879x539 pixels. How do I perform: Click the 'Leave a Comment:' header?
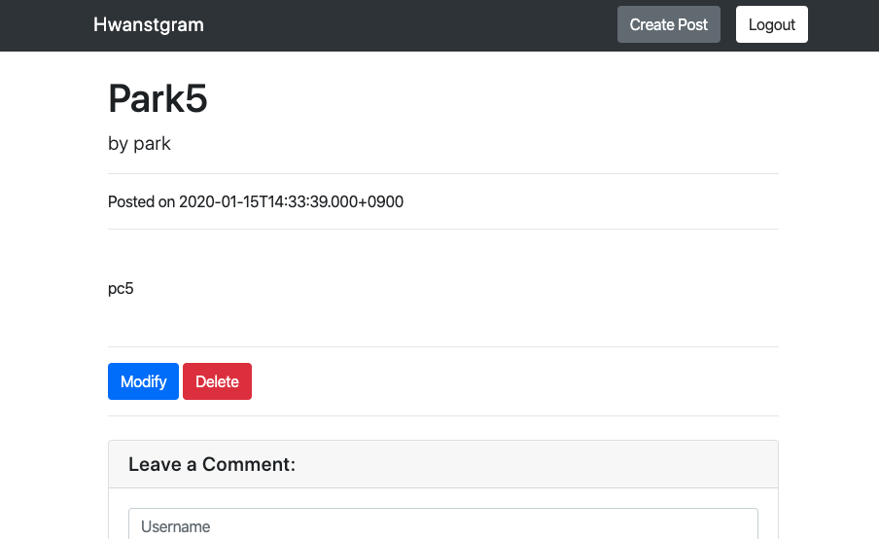pyautogui.click(x=212, y=464)
